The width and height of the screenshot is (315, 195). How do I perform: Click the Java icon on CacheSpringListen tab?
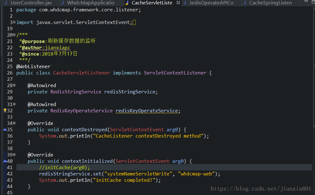[x=245, y=3]
